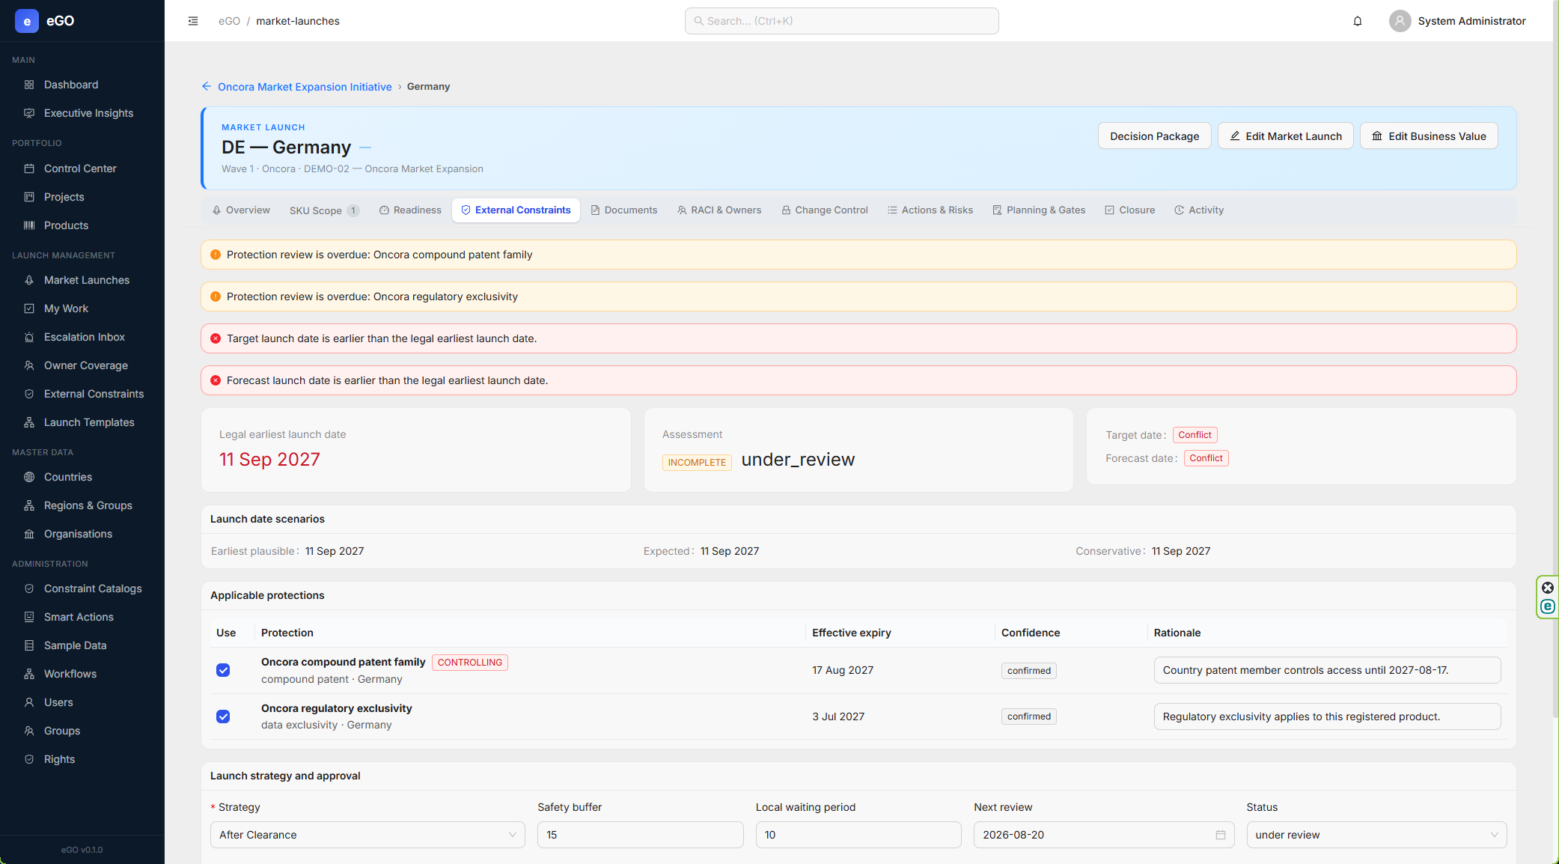This screenshot has width=1559, height=864.
Task: Edit rationale for regulatory exclusivity
Action: click(x=1327, y=717)
